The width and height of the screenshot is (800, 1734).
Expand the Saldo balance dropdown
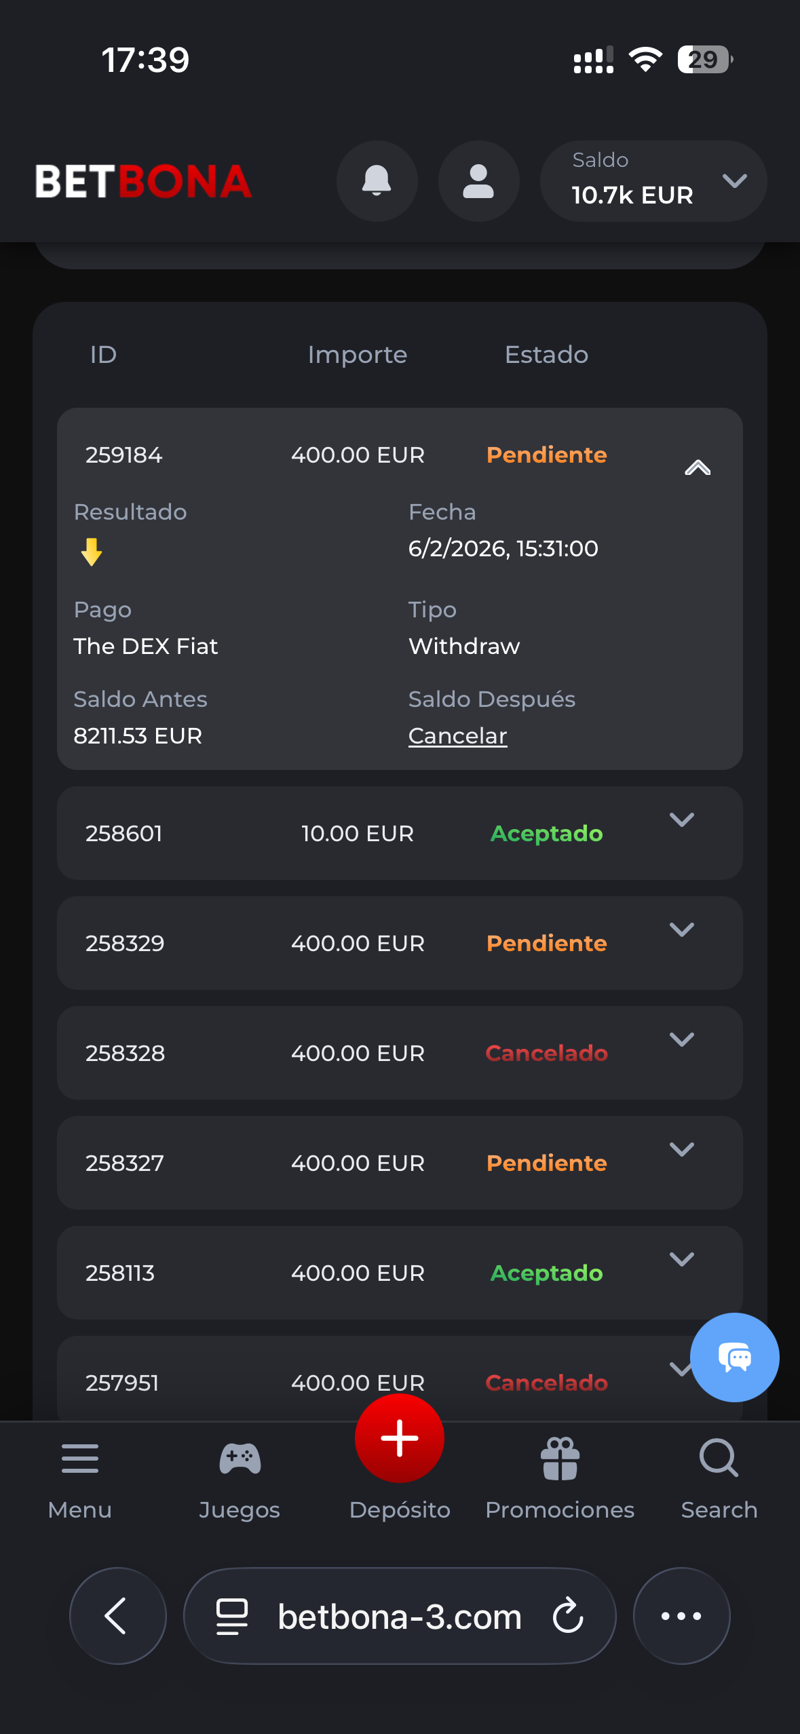(734, 181)
